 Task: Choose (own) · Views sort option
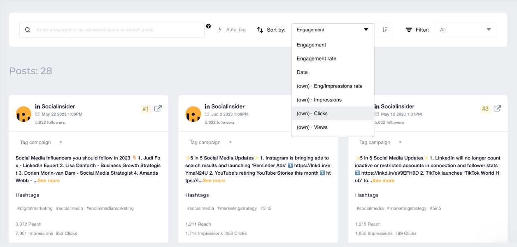(x=333, y=127)
